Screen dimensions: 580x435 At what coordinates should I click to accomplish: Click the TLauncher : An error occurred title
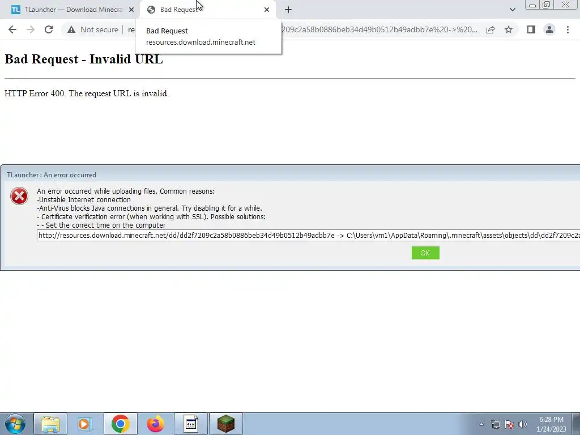pyautogui.click(x=52, y=175)
